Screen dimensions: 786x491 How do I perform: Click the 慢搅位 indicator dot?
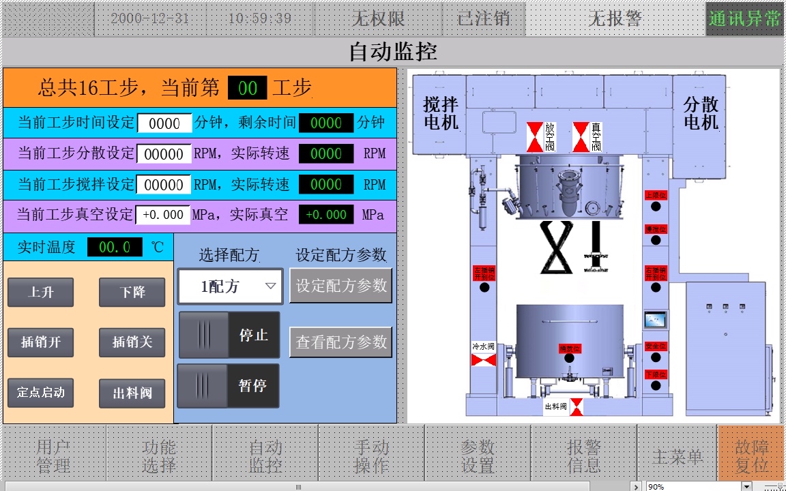(x=656, y=241)
